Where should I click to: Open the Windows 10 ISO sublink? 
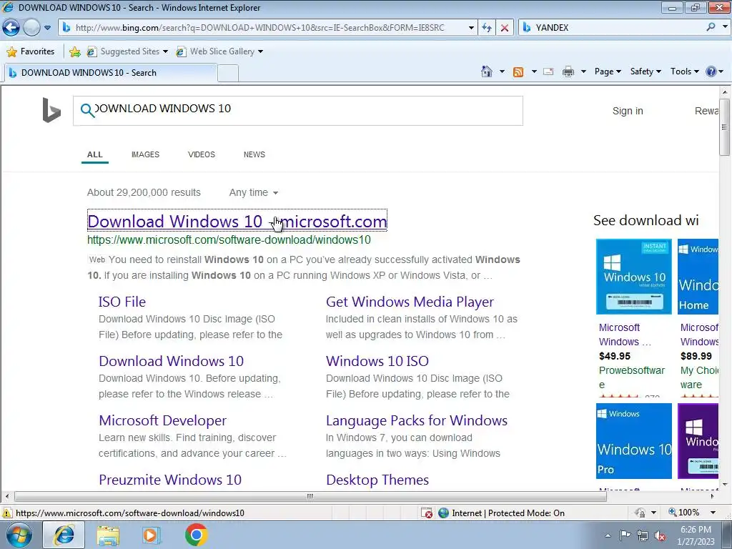click(377, 361)
